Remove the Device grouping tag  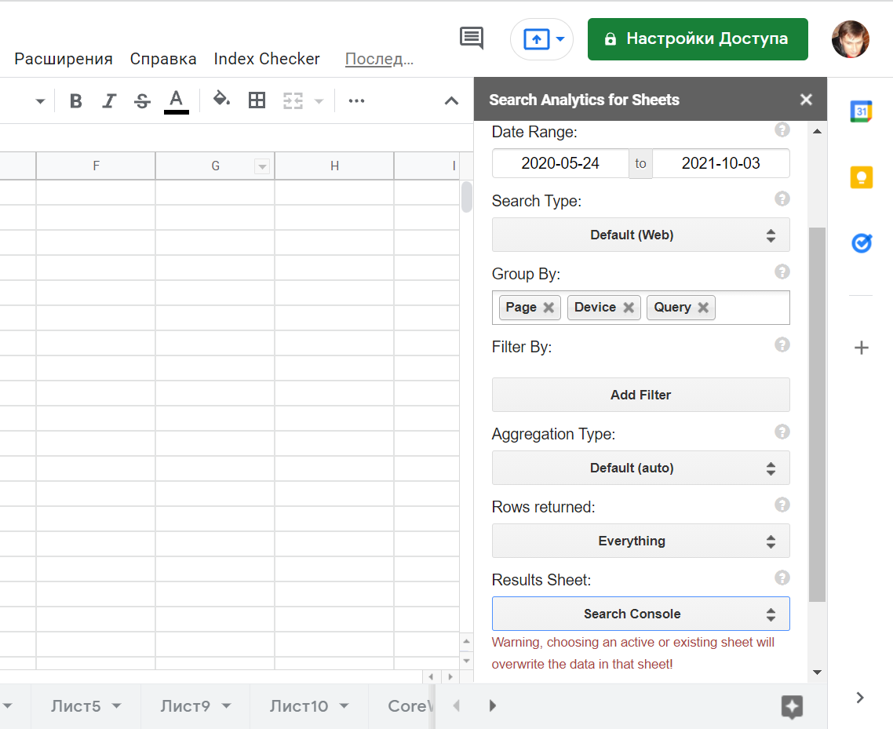629,308
